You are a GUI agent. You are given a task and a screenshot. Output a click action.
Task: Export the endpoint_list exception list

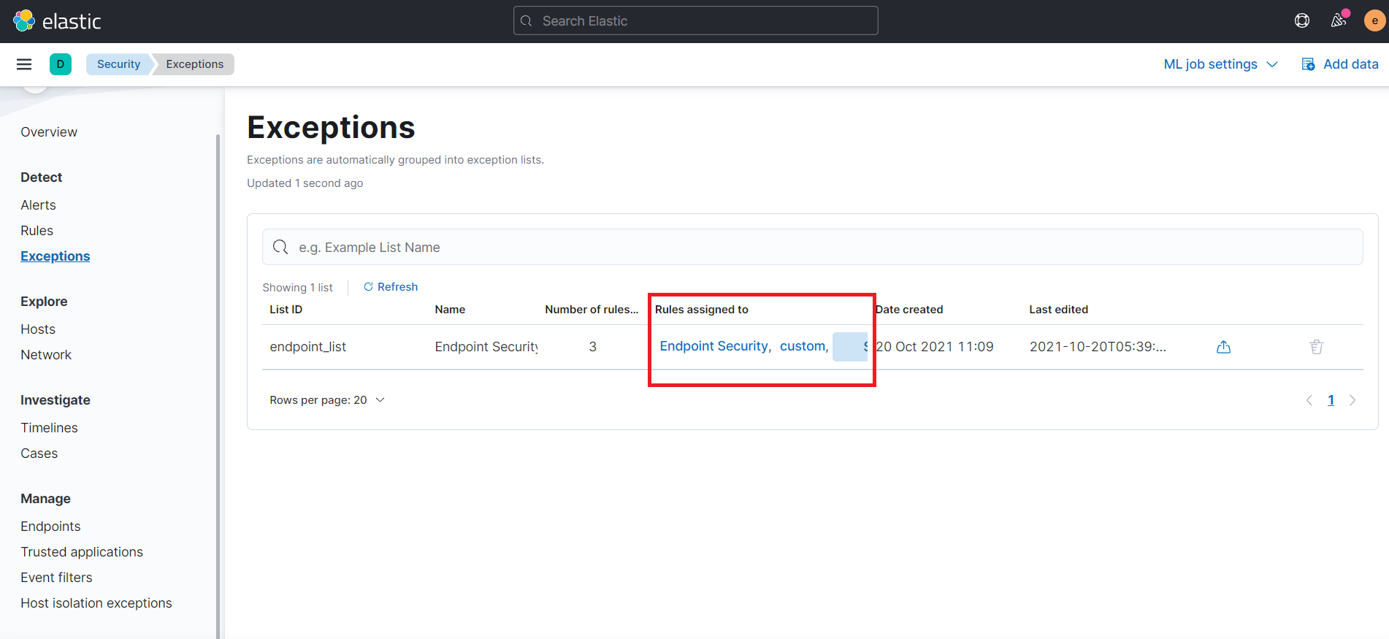1224,347
